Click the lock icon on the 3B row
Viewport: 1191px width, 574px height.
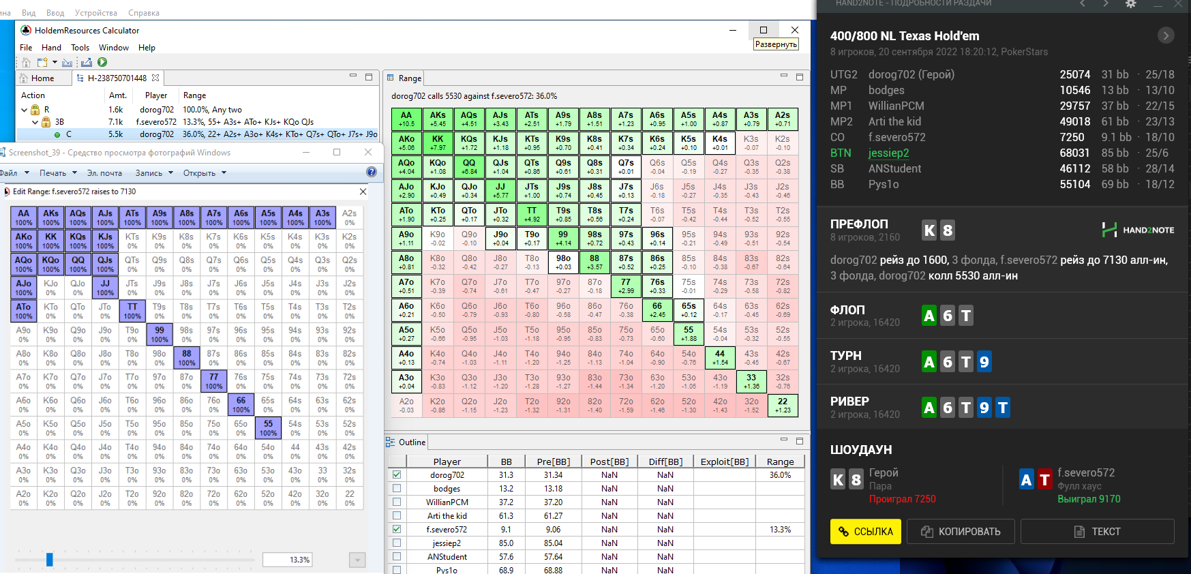point(46,122)
